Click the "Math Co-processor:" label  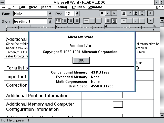point(72,81)
